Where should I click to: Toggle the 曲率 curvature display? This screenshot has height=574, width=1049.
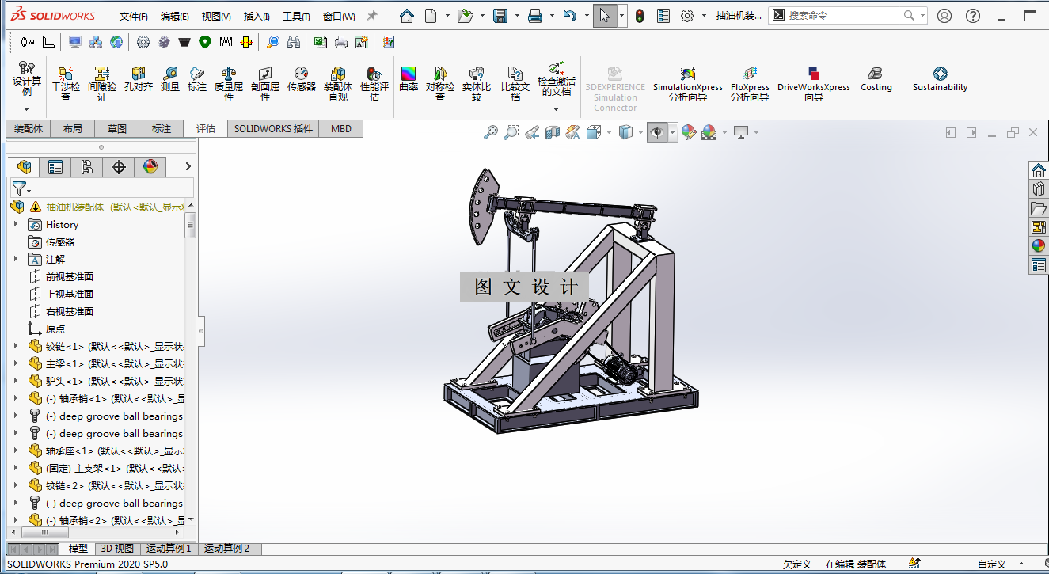(409, 79)
